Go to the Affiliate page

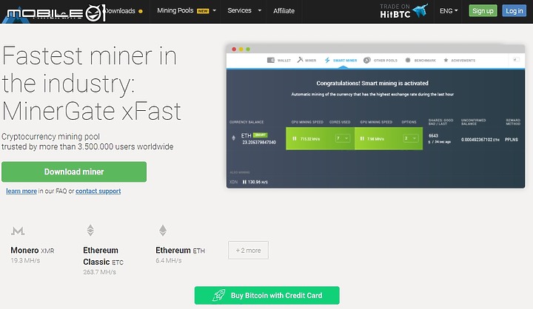coord(284,11)
